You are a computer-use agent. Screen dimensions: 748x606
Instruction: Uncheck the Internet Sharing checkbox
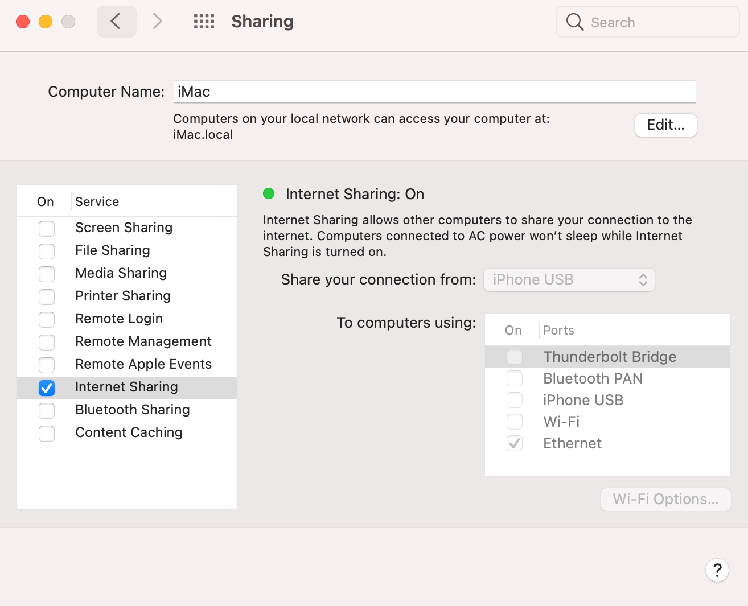(47, 387)
